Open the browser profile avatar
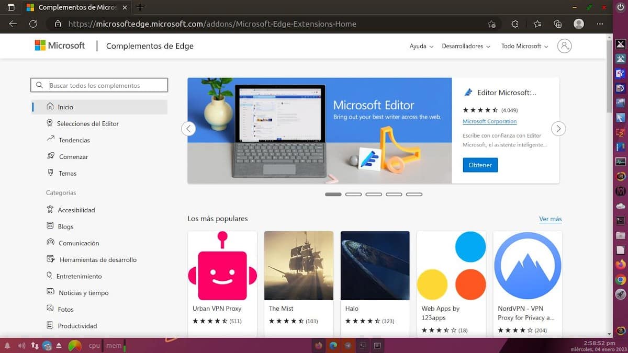Screen dimensions: 628x353 tap(579, 24)
